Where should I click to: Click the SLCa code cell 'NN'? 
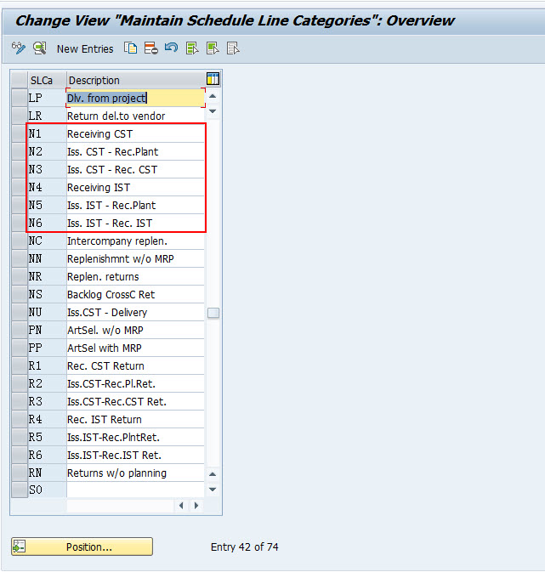click(x=47, y=258)
